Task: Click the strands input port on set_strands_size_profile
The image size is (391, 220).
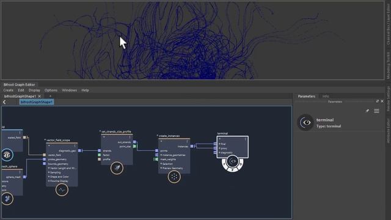Action: coord(99,151)
